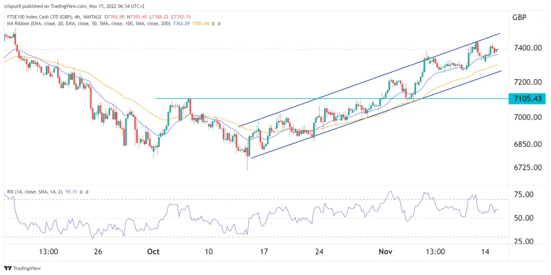Click the 75.00 RSI axis label
Image resolution: width=551 pixels, height=275 pixels.
[524, 194]
